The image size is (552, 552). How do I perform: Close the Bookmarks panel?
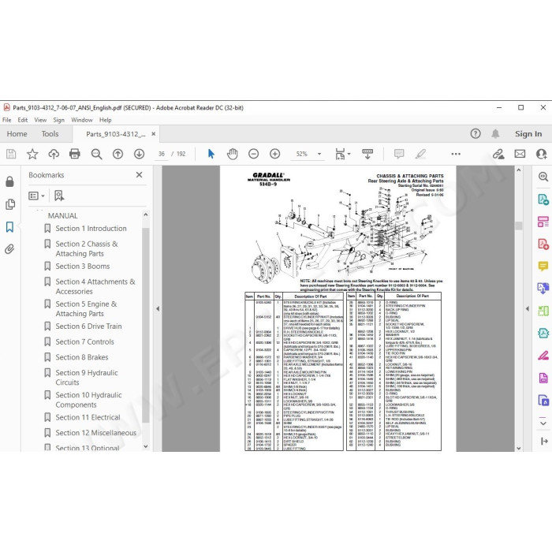coord(139,174)
